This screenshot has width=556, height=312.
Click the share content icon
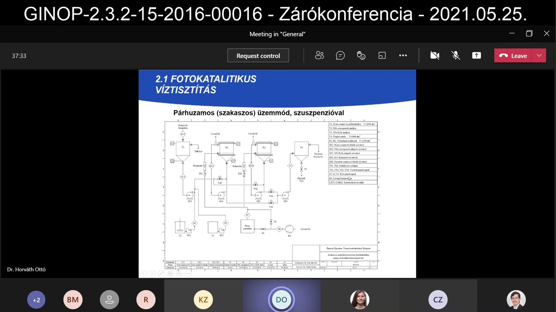coord(476,55)
